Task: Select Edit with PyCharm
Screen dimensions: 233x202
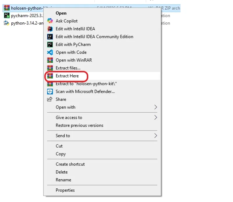Action: [x=102, y=44]
